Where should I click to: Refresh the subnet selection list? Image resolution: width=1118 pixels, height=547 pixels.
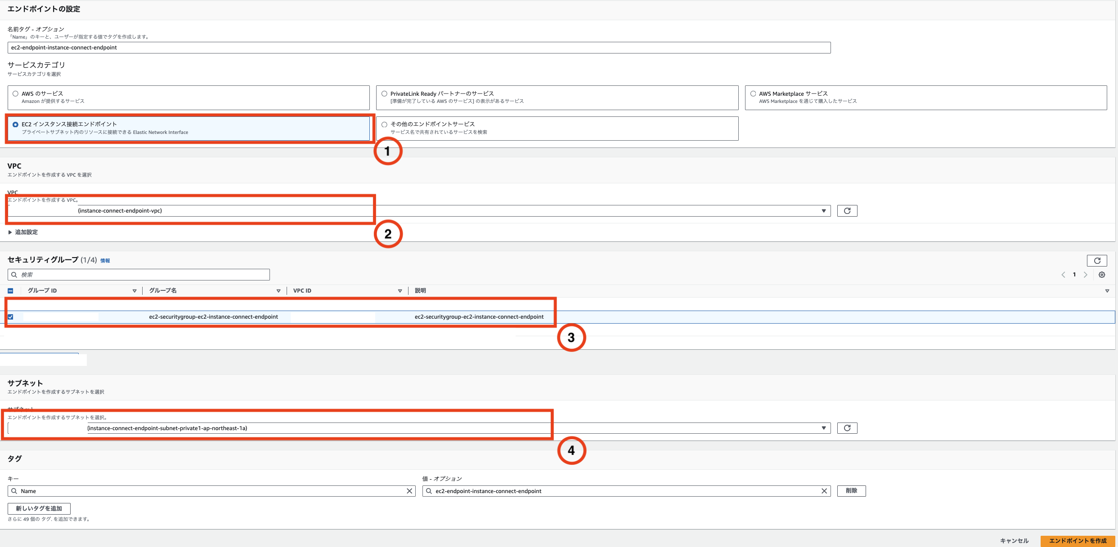[x=847, y=428]
